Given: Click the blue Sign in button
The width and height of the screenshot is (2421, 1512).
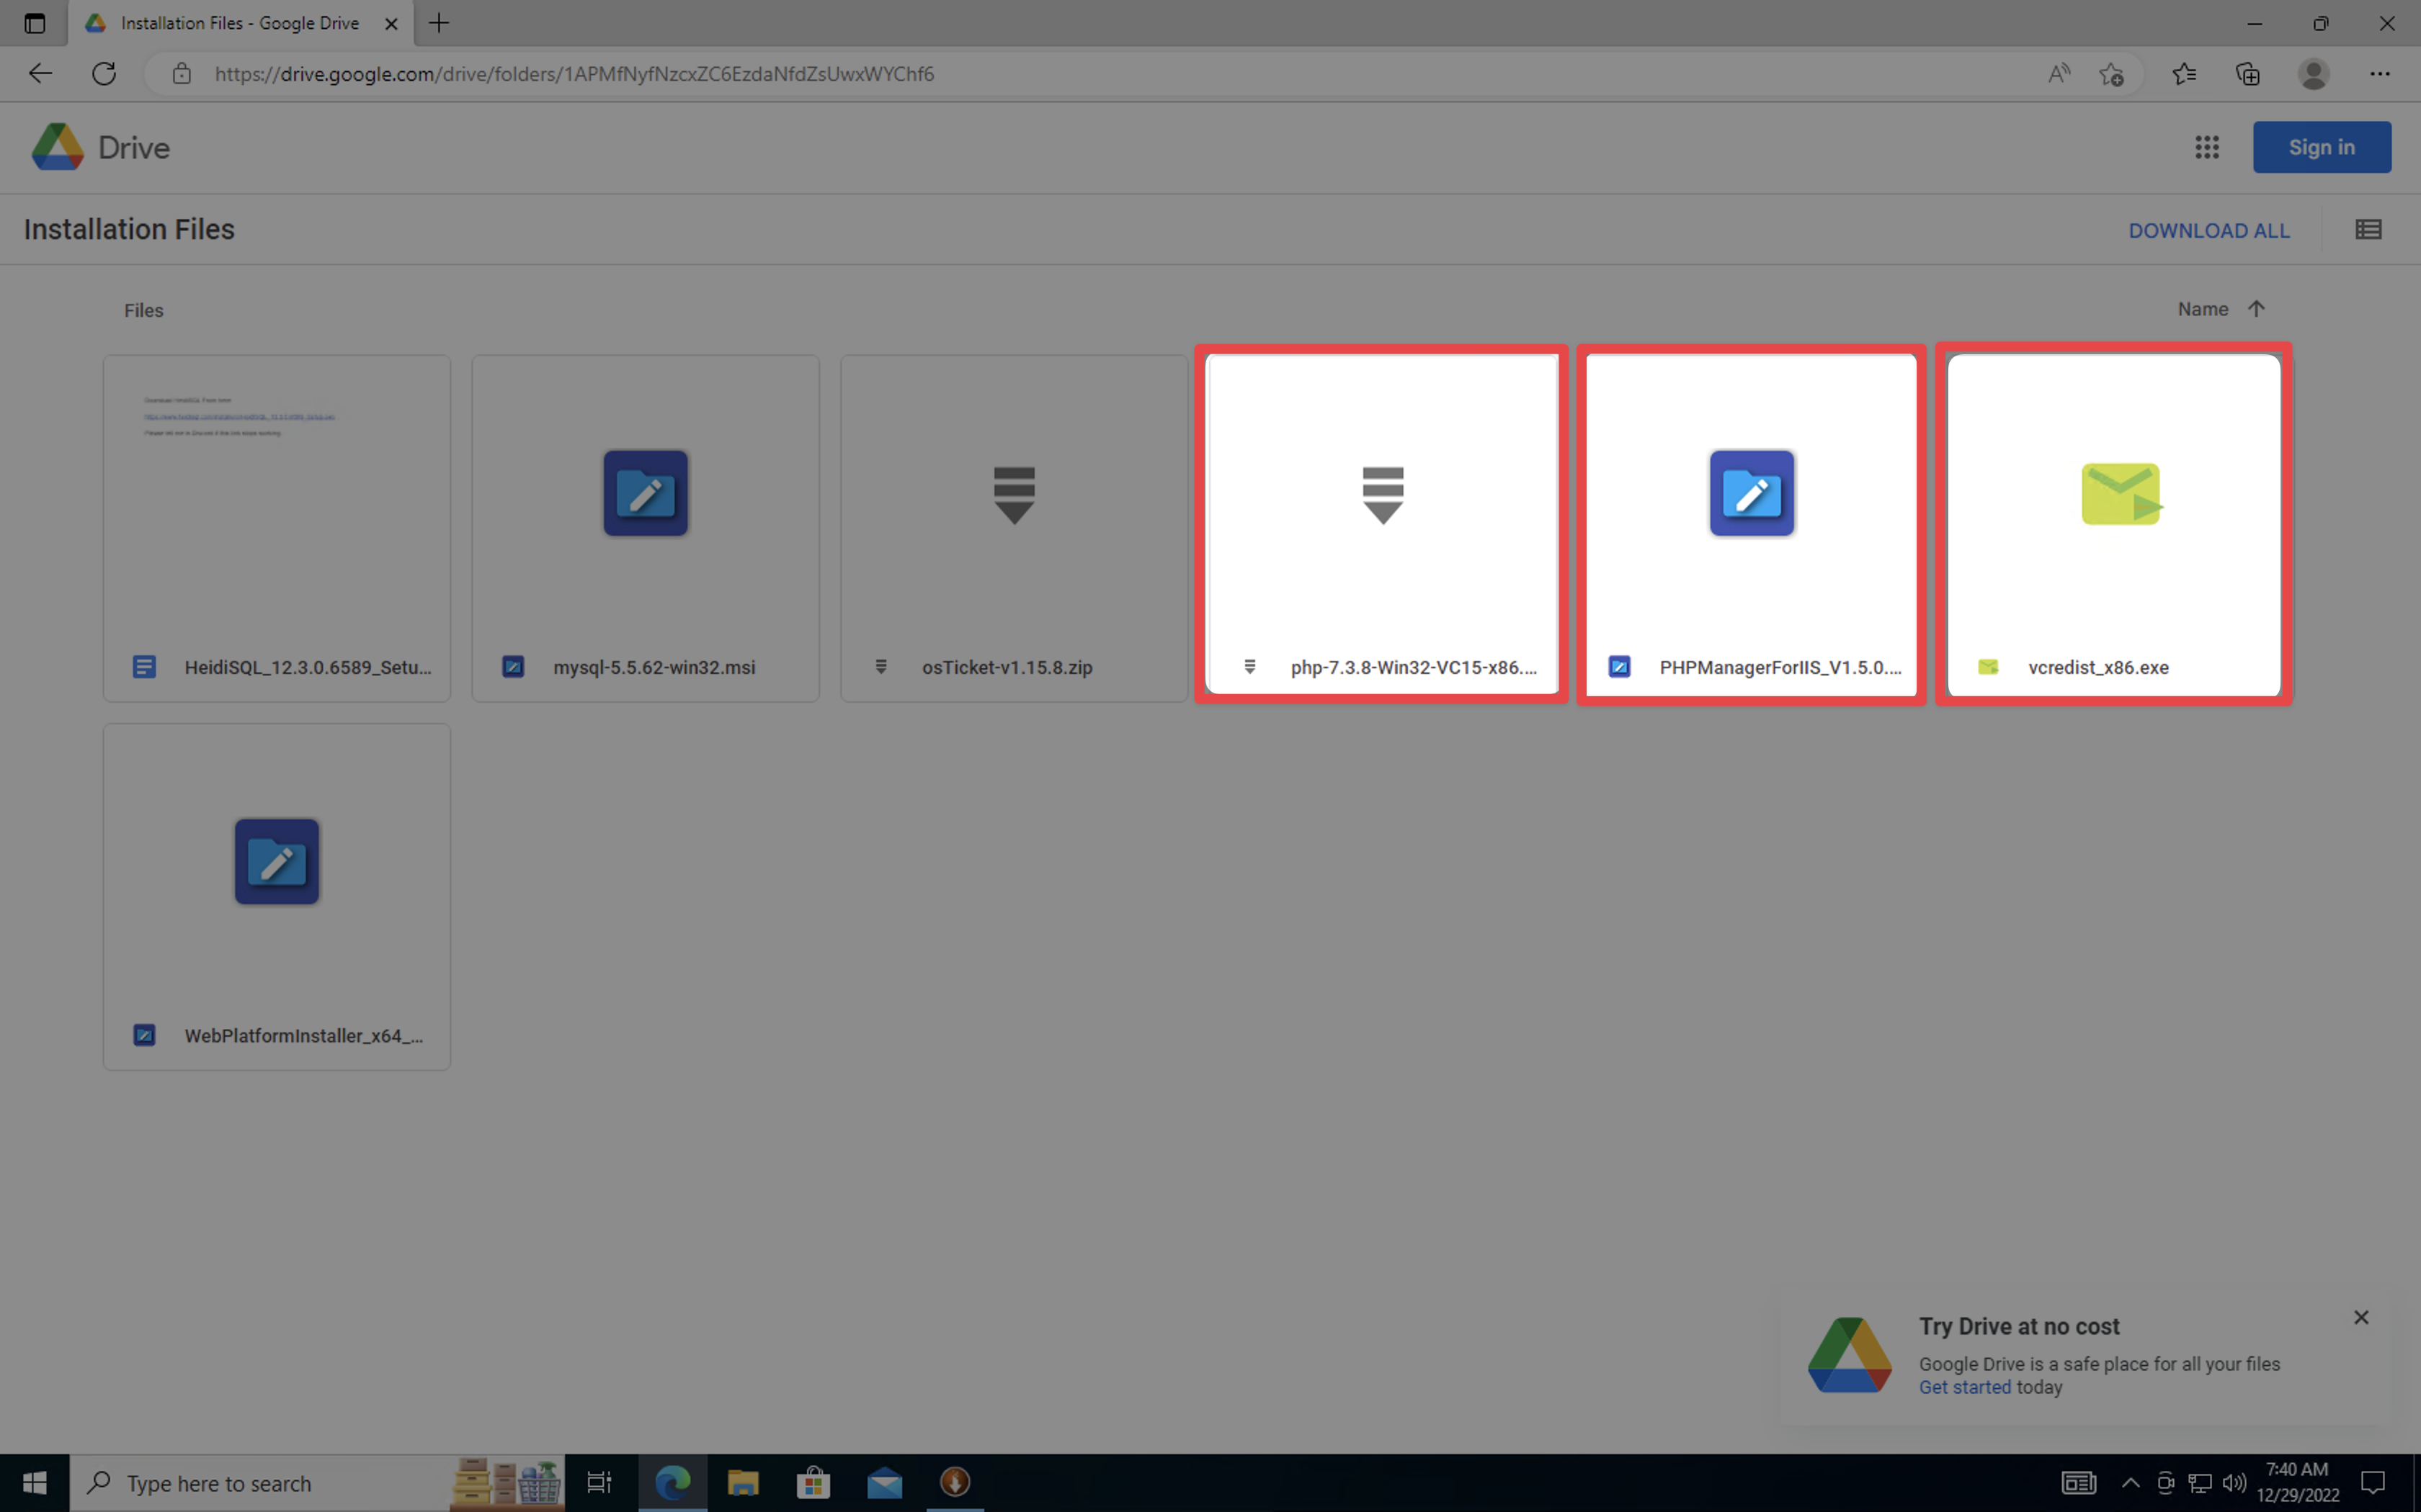Looking at the screenshot, I should [2321, 148].
